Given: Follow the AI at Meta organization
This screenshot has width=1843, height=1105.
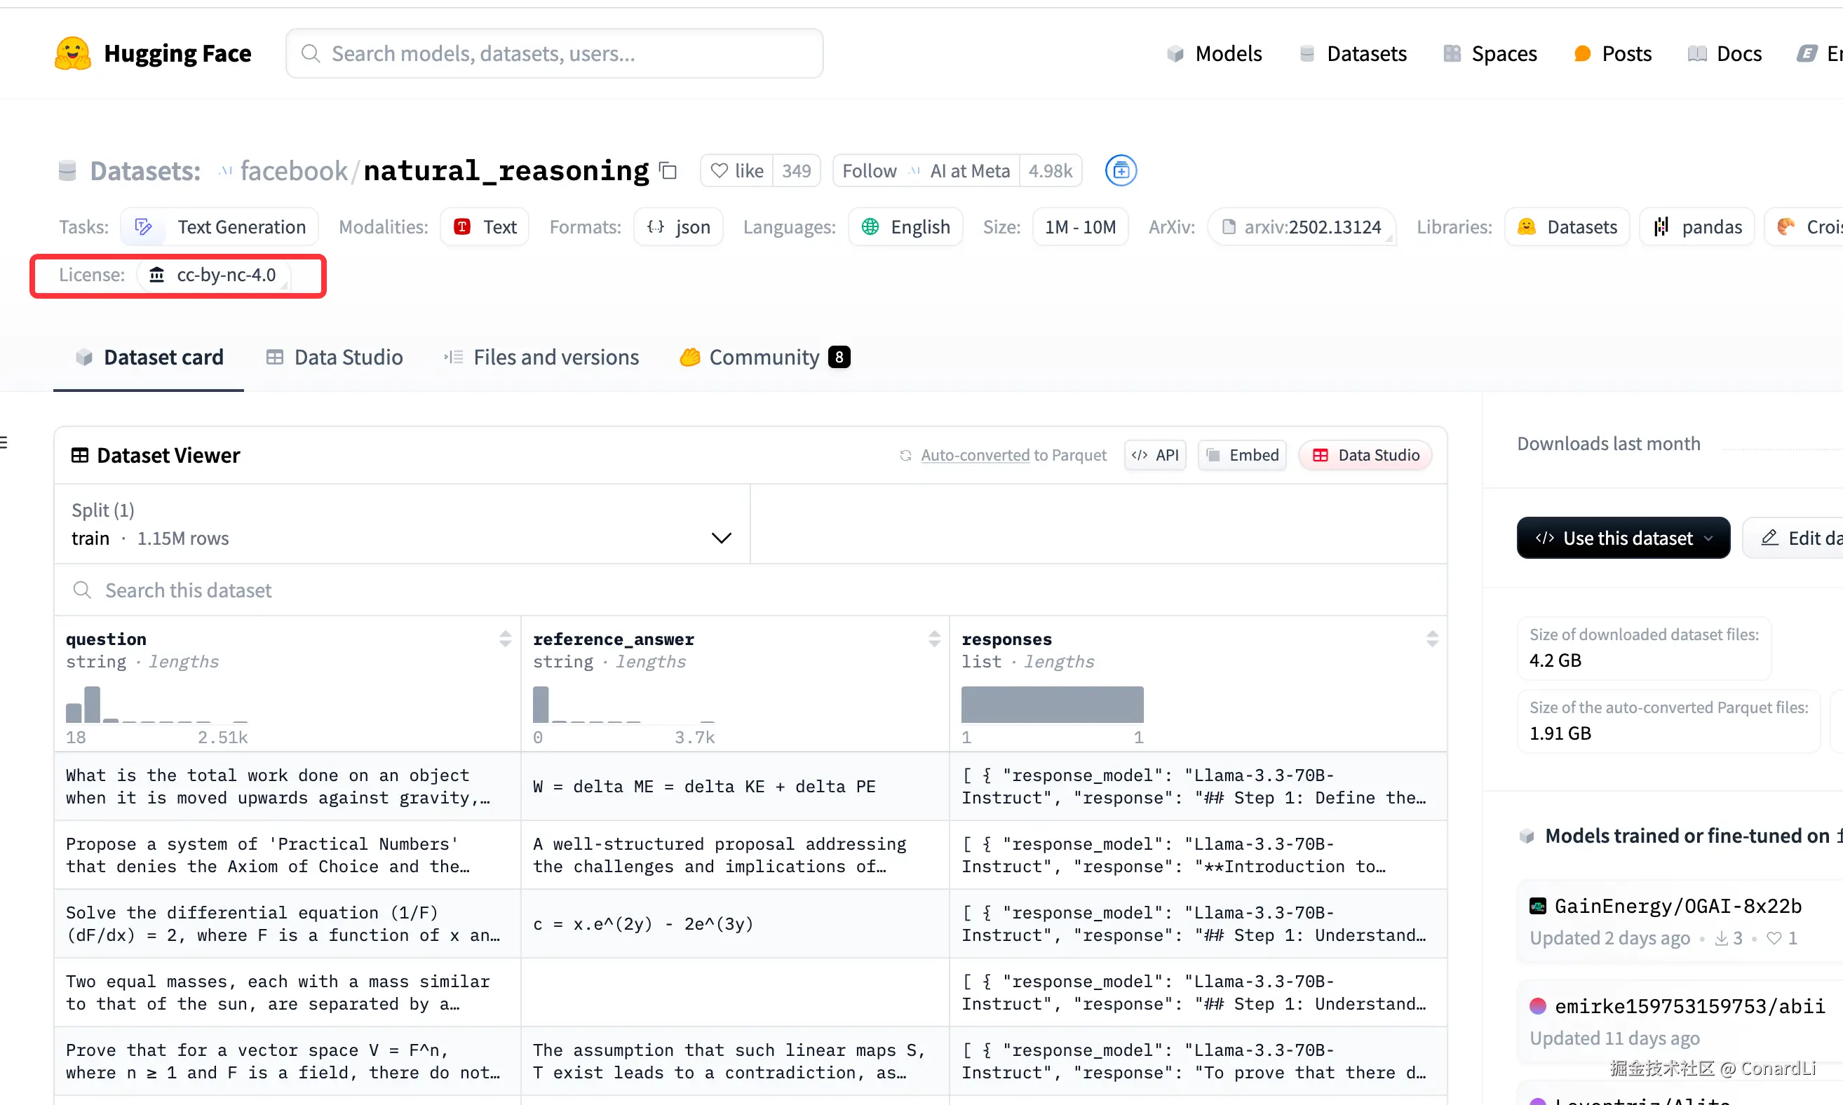Looking at the screenshot, I should point(869,171).
